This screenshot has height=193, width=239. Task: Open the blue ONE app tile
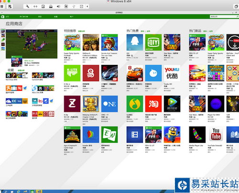(x=109, y=104)
